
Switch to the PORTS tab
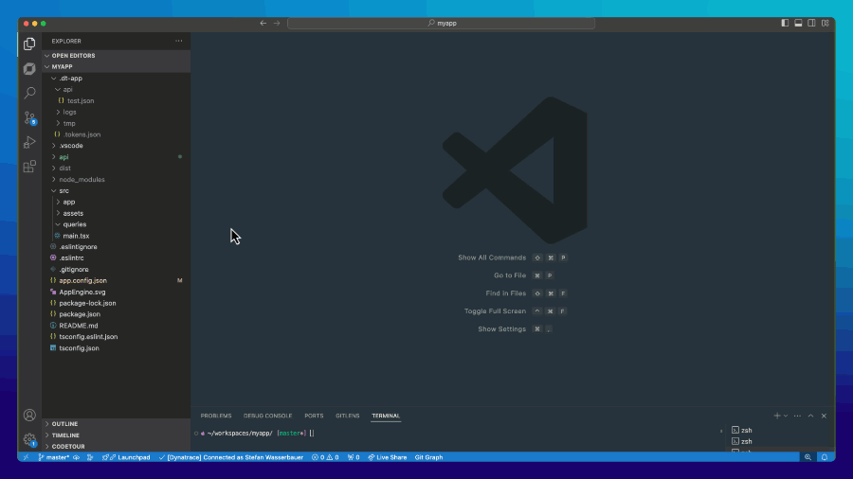314,416
